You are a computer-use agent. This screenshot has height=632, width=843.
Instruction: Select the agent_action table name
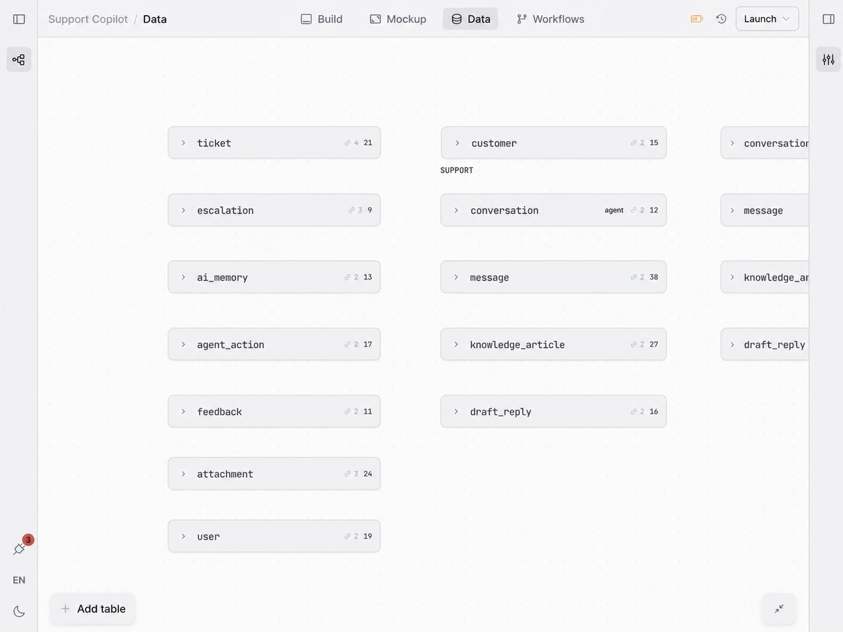[231, 344]
